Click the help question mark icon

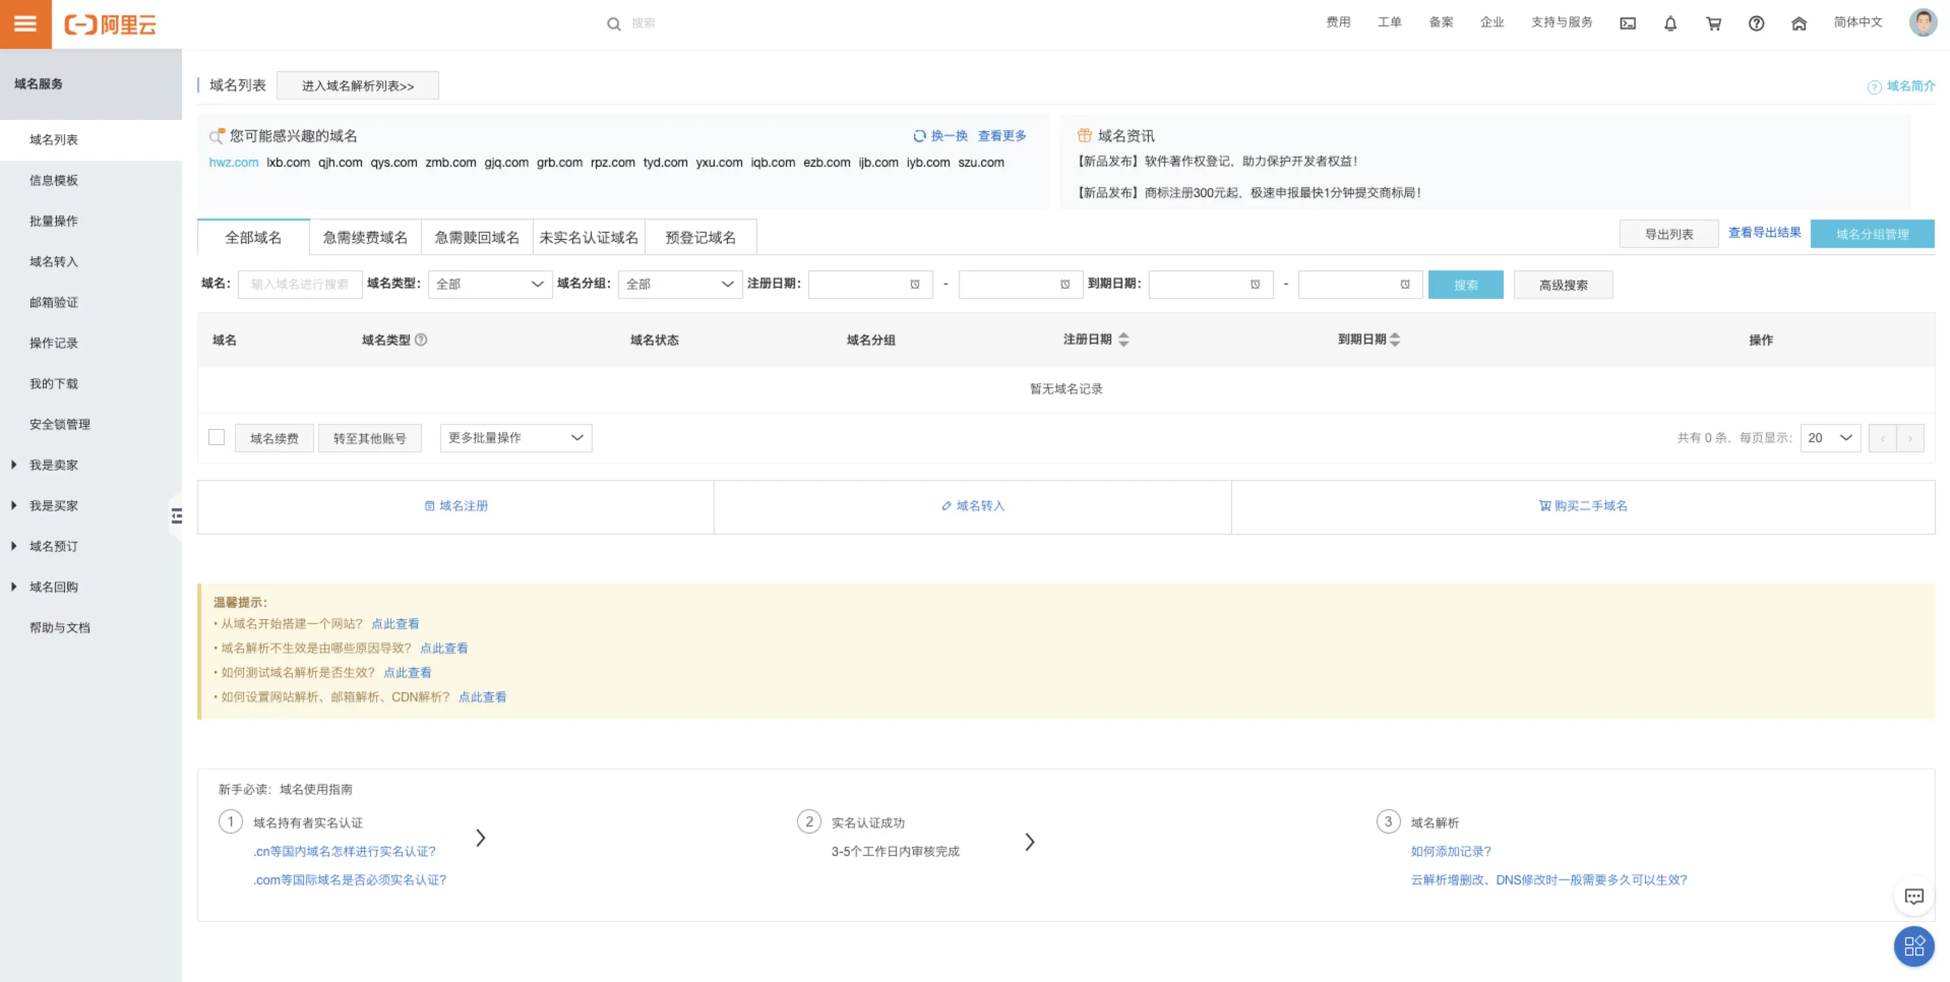pyautogui.click(x=1756, y=23)
